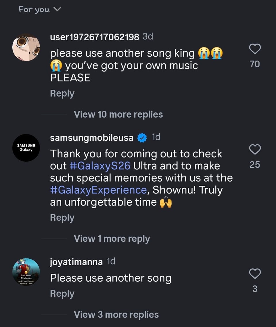Open the Samsung Galaxy avatar
This screenshot has width=276, height=327.
click(26, 148)
